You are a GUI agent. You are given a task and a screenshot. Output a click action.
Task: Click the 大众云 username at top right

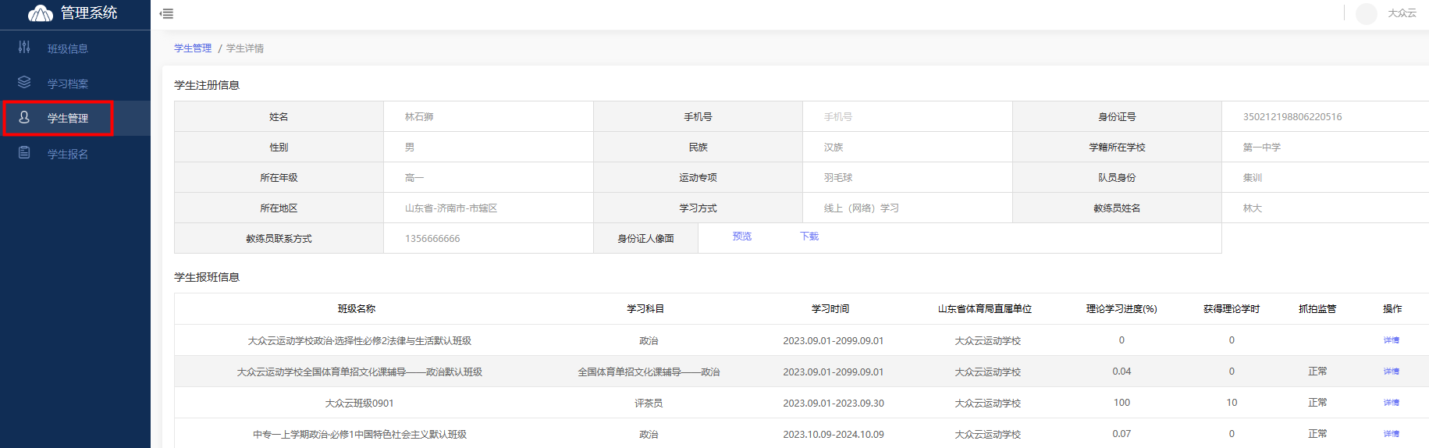point(1402,13)
